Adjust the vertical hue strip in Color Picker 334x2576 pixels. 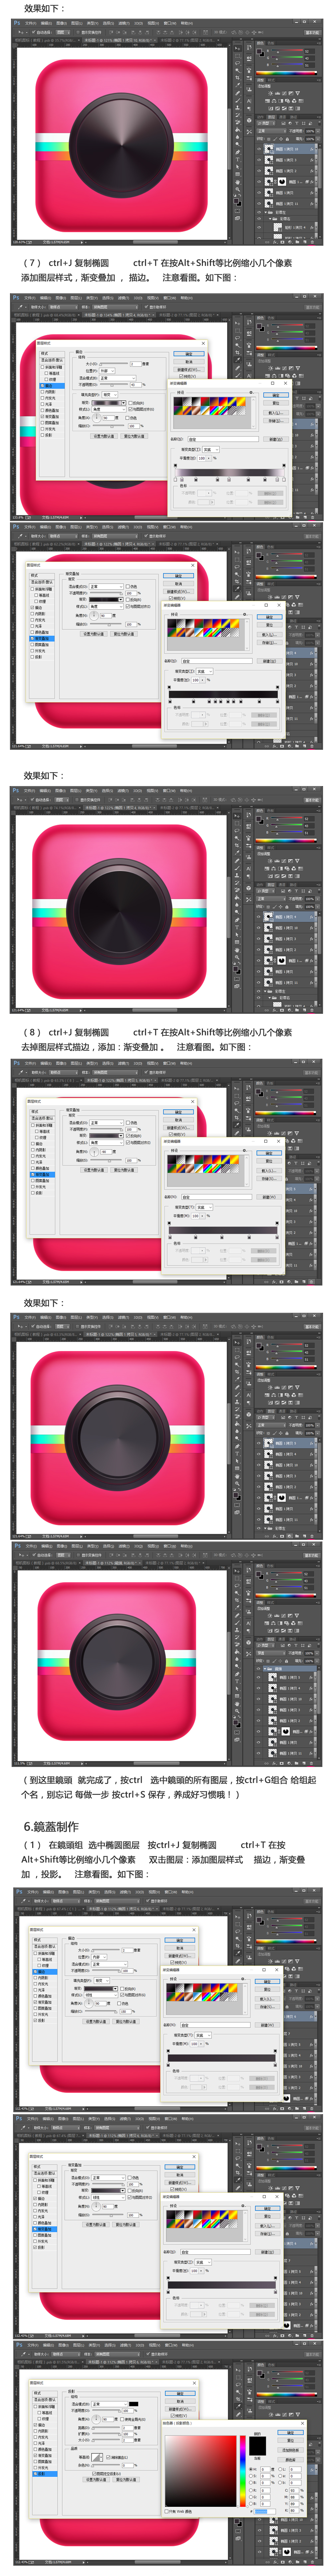[243, 2471]
